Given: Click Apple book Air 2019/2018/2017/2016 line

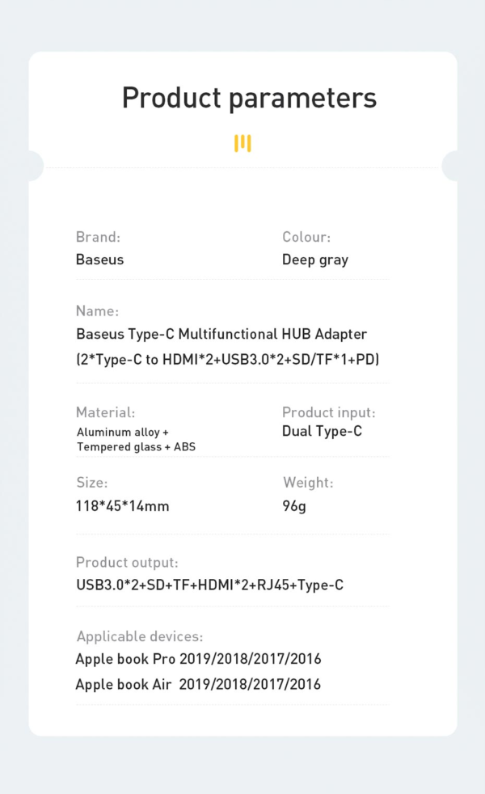Looking at the screenshot, I should tap(199, 685).
